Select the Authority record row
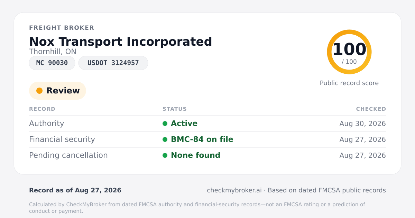Image resolution: width=415 pixels, height=218 pixels. pos(207,124)
